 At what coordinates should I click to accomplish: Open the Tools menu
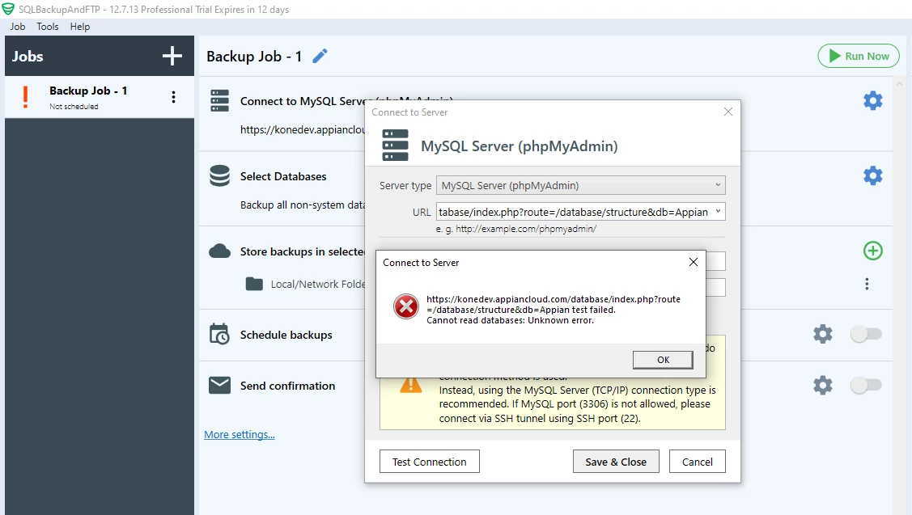point(47,27)
